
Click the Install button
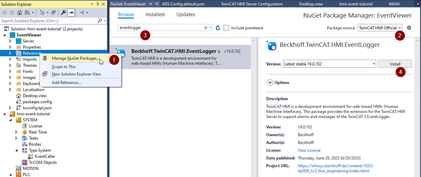coord(395,64)
